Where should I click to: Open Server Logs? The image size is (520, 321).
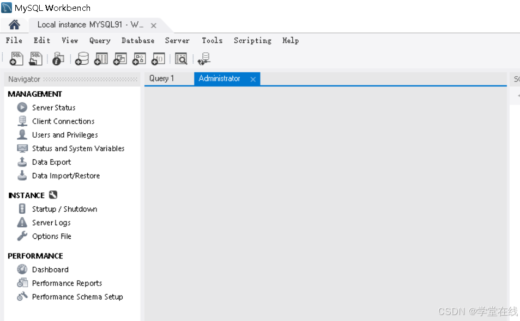pos(51,223)
